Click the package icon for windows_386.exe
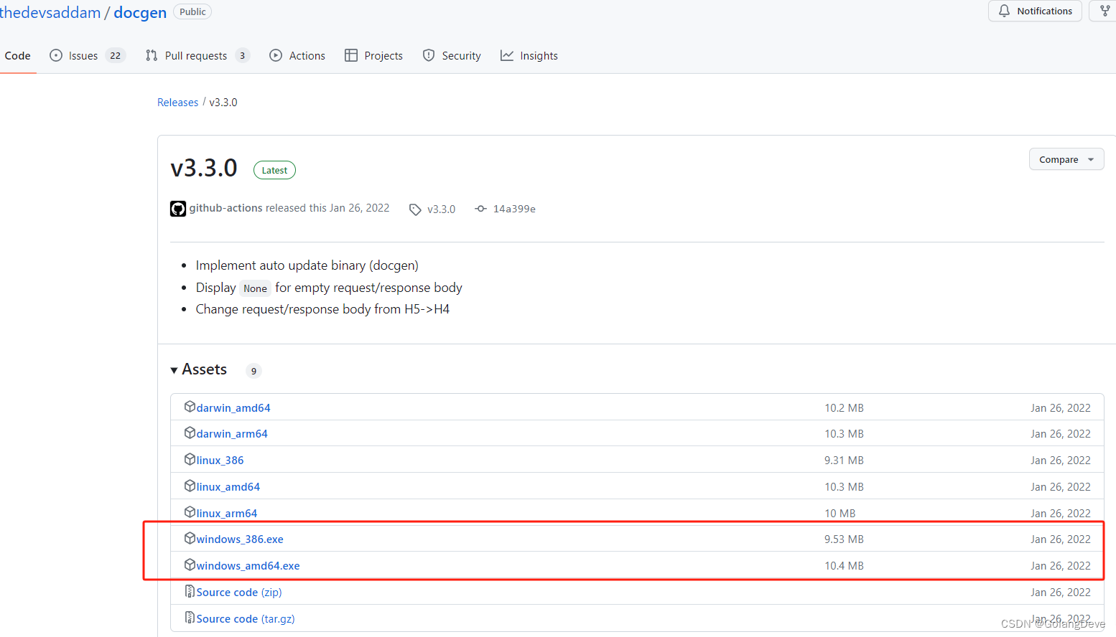The image size is (1116, 637). pos(190,538)
